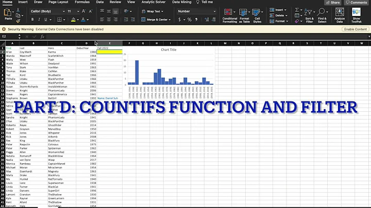Apply comma style
This screenshot has height=208, width=371.
point(196,20)
